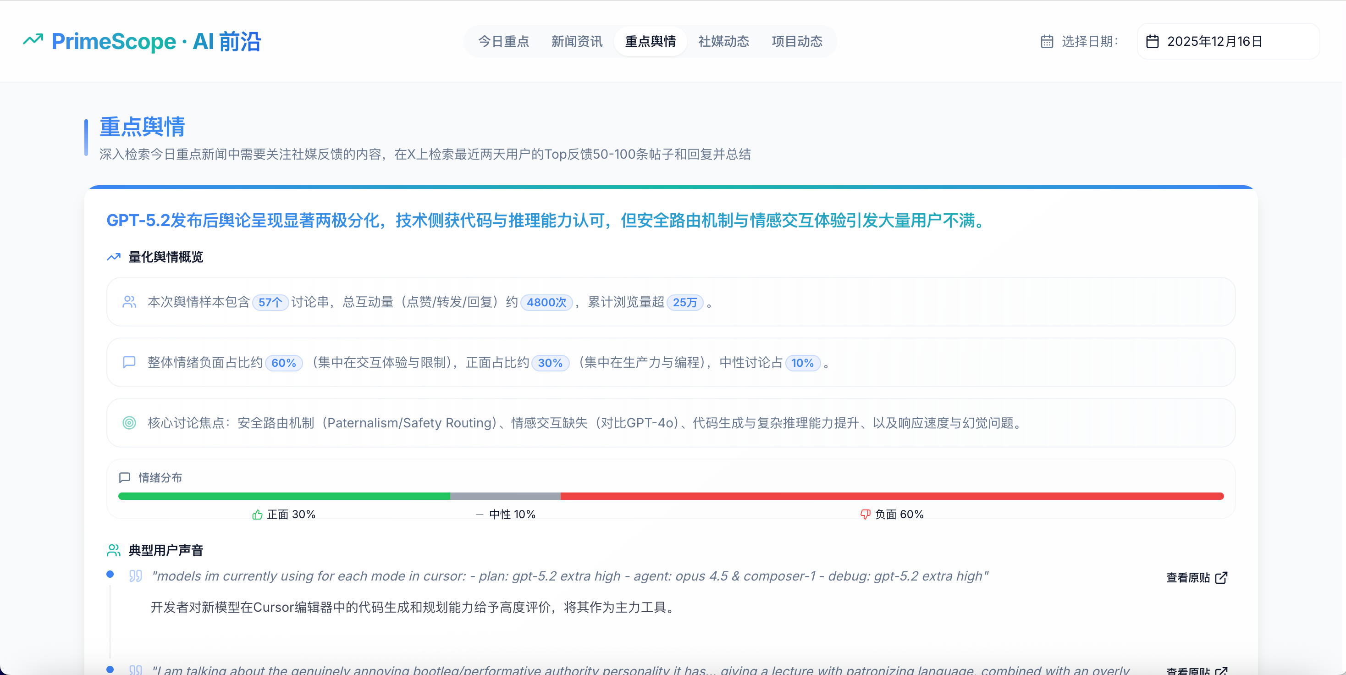This screenshot has width=1346, height=675.
Task: Click the thumbs-down icon for 负面 60%
Action: (865, 515)
